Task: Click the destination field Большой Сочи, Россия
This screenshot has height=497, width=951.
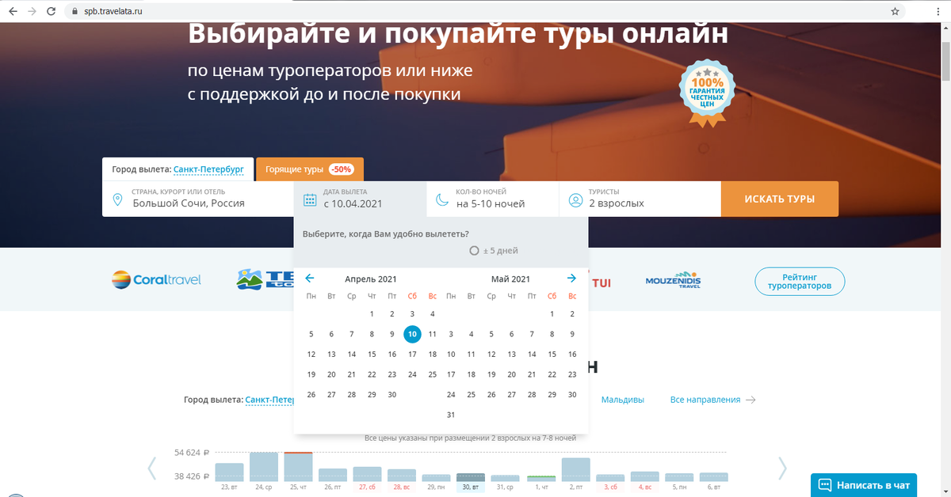Action: 198,199
